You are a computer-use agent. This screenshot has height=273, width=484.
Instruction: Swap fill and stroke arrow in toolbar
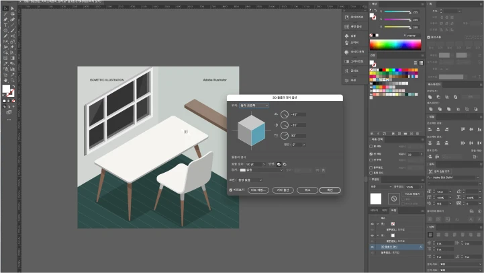13,87
